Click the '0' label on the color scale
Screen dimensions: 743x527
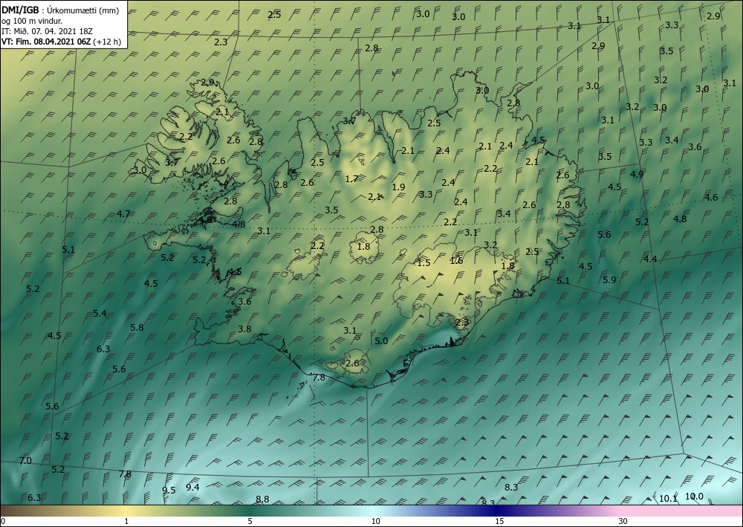point(3,522)
